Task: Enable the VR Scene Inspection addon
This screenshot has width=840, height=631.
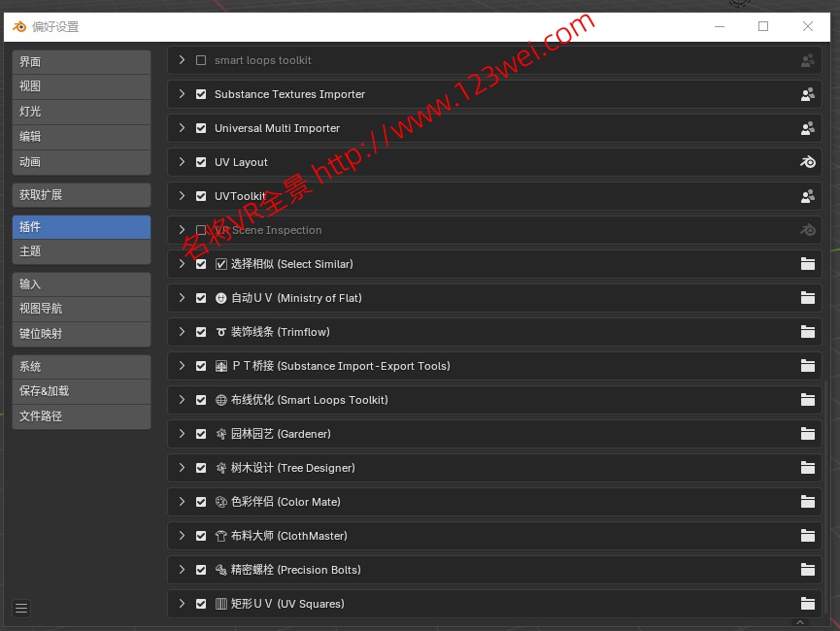Action: click(201, 230)
